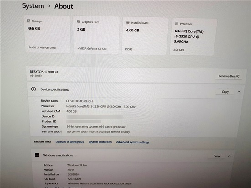Screen dimensions: 251x188
Task: Collapse the Device specifications section
Action: (x=239, y=92)
